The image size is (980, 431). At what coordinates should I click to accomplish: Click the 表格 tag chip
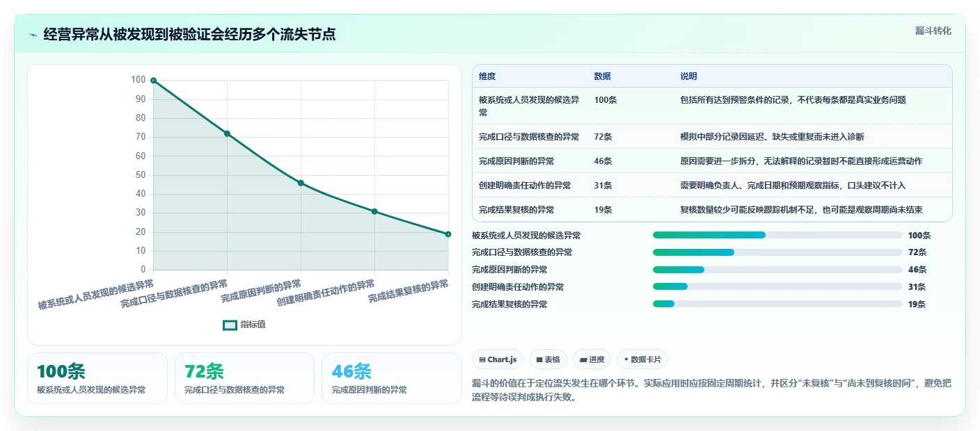coord(548,359)
